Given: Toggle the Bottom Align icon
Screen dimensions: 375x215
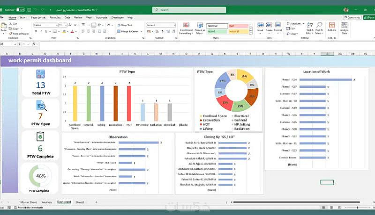Looking at the screenshot, I should click(93, 25).
